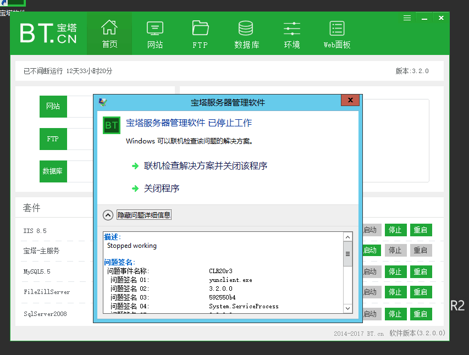Open the Web面板 tab
Image resolution: width=469 pixels, height=355 pixels.
point(337,34)
